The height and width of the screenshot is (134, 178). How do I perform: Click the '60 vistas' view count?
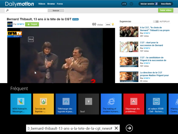[98, 24]
